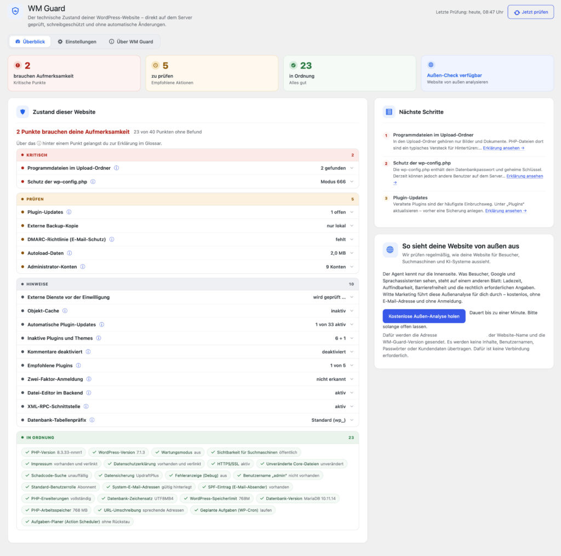Viewport: 561px width, 556px height.
Task: Open Erklärung ansehen link for Upload-Ordner step
Action: [x=504, y=148]
